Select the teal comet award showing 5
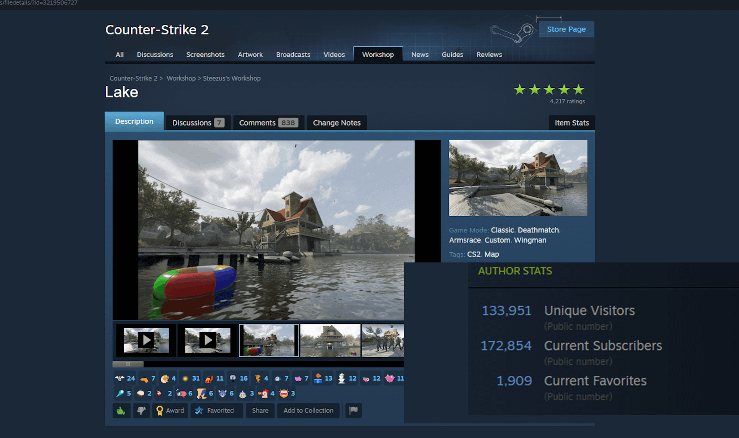Image resolution: width=739 pixels, height=438 pixels. click(123, 394)
